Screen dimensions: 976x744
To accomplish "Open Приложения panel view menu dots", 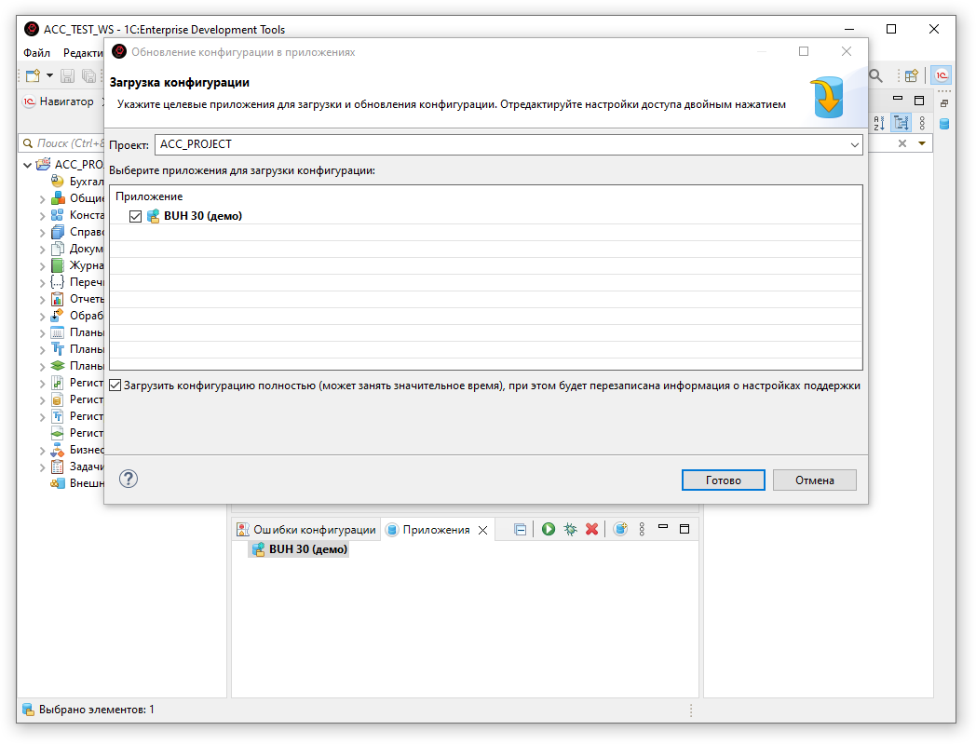I will coord(642,529).
